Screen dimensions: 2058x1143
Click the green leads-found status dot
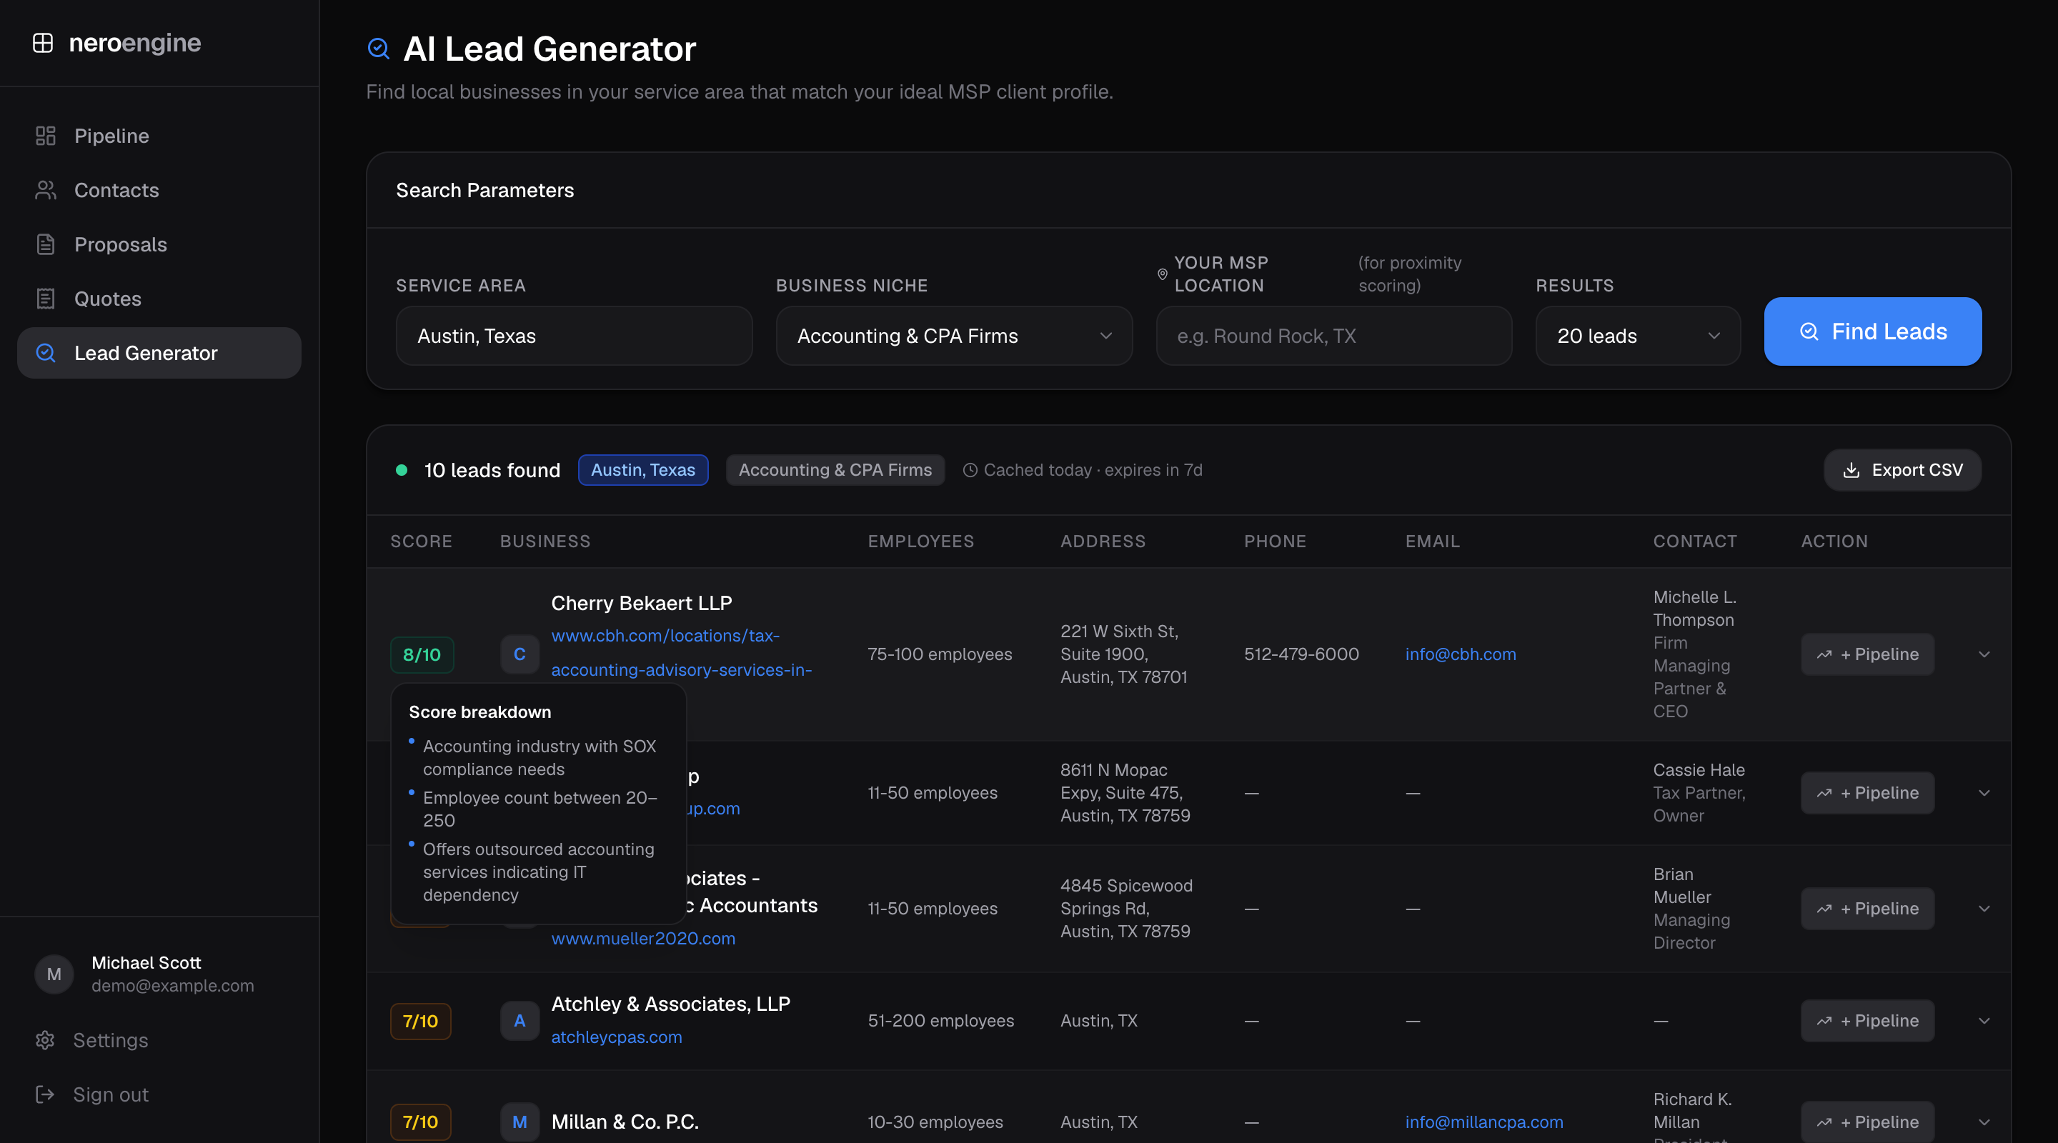click(402, 471)
